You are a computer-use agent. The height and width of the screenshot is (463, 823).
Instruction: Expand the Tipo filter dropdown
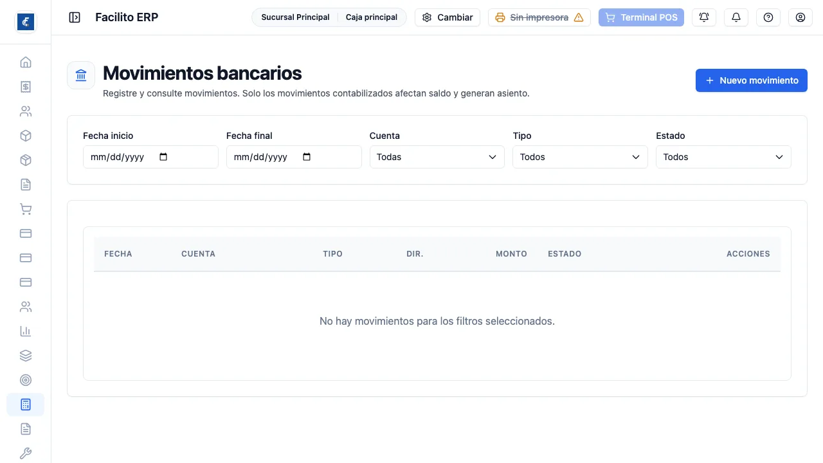pos(580,157)
